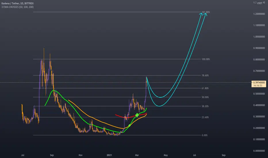The width and height of the screenshot is (268, 158).
Task: Click the 1.10000000 price axis value
Action: [259, 25]
